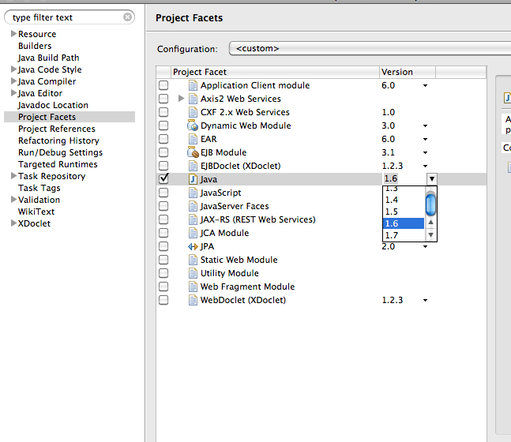Click the version list scroll down arrow

430,235
